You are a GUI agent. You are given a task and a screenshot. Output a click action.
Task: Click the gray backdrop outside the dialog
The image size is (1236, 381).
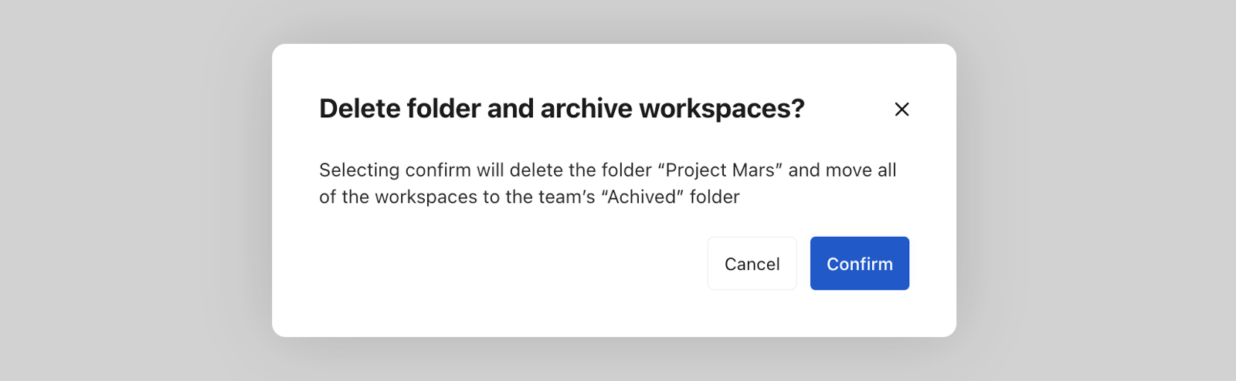(131, 193)
